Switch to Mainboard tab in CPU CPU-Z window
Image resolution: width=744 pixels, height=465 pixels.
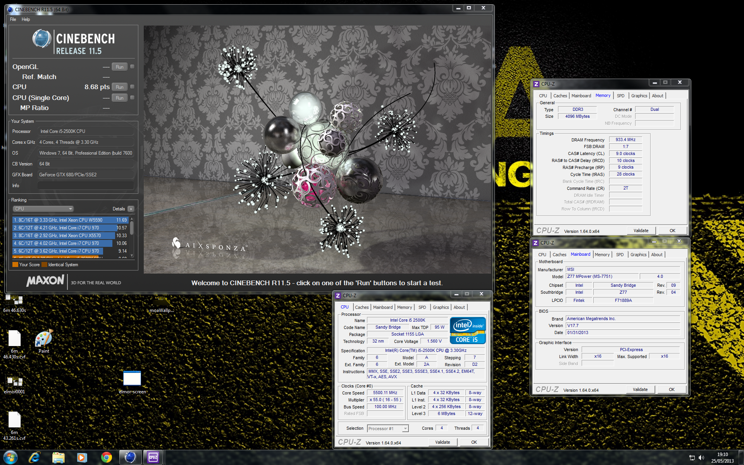(x=383, y=307)
